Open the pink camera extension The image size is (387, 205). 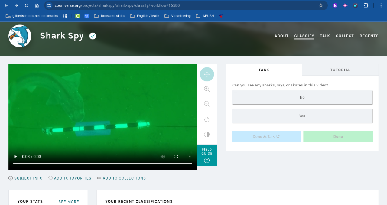point(345,5)
